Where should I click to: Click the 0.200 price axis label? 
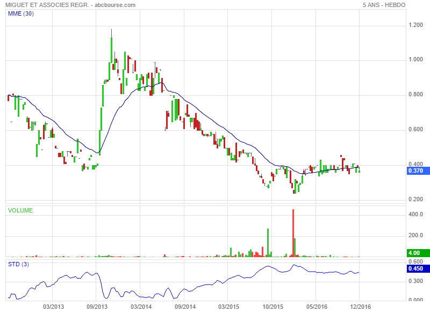tap(415, 199)
